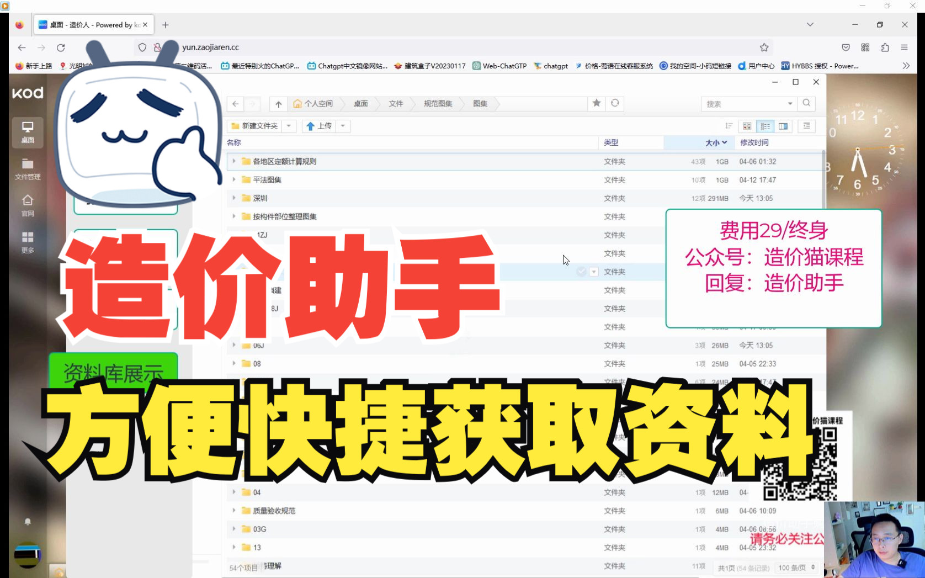This screenshot has height=578, width=925.
Task: Open the 上传 dropdown arrow
Action: [343, 126]
